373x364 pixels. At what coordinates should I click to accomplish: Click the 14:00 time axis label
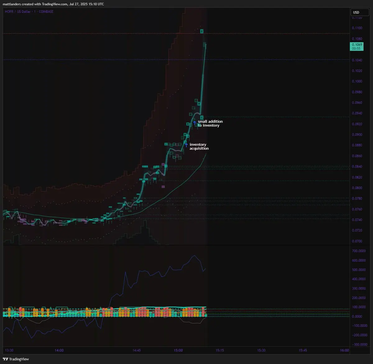tap(59, 350)
